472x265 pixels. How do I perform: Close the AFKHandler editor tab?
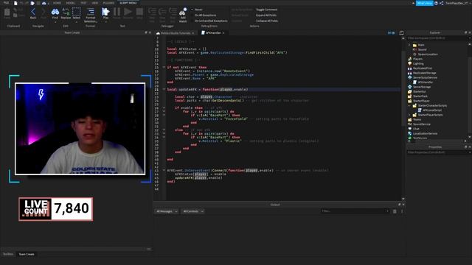coord(223,32)
